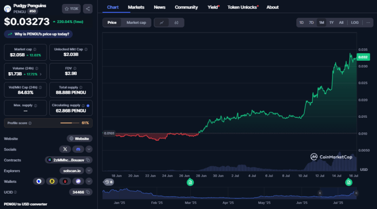Click info icon next to Circulating supply
This screenshot has height=209, width=377.
point(83,105)
